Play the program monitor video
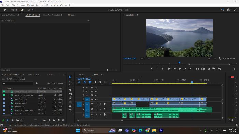The width and height of the screenshot is (239, 134). pos(180,69)
